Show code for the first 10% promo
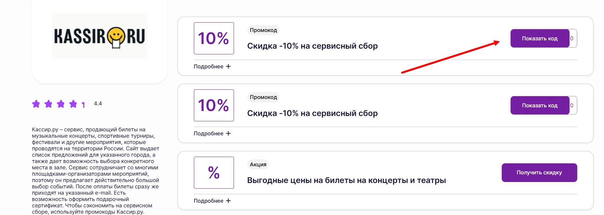This screenshot has width=604, height=215. tap(539, 38)
